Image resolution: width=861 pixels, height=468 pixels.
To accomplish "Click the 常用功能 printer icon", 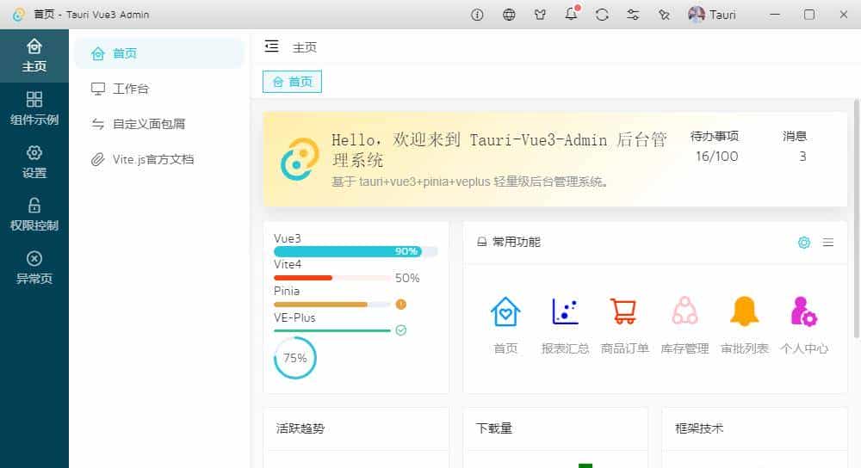I will tap(481, 242).
